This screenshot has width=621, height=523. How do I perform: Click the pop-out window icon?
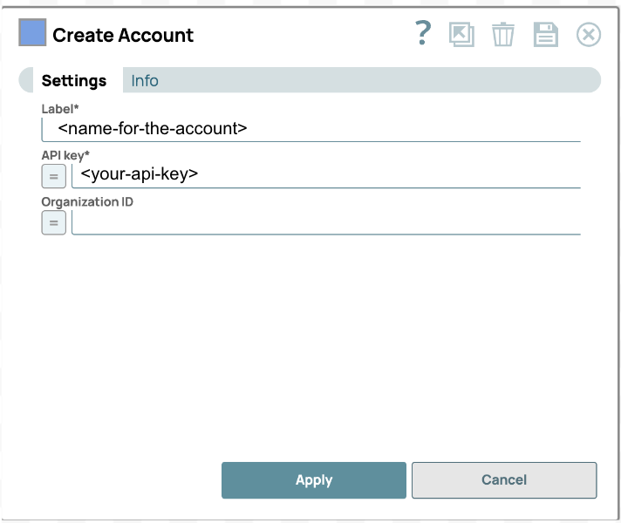(x=461, y=35)
